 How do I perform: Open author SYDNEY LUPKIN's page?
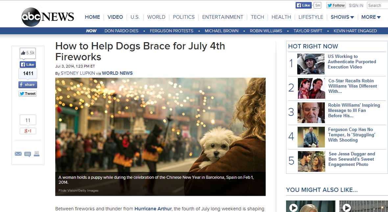(x=78, y=73)
